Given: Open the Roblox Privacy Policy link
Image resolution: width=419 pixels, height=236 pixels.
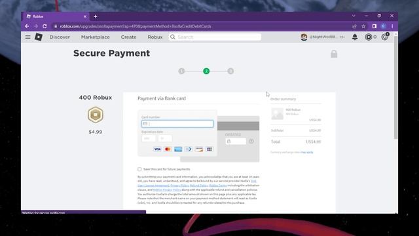Looking at the screenshot, I should 167,189.
